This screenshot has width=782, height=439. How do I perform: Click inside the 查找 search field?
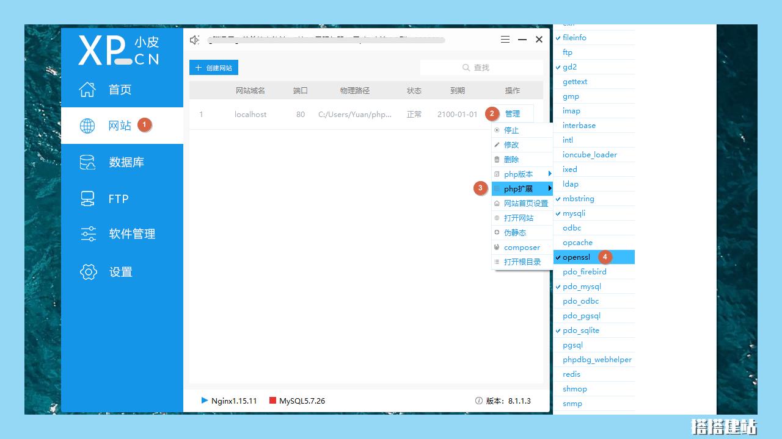[481, 67]
